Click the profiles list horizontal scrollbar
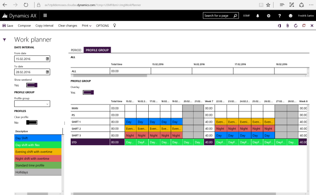This screenshot has height=195, width=316. tap(38, 194)
